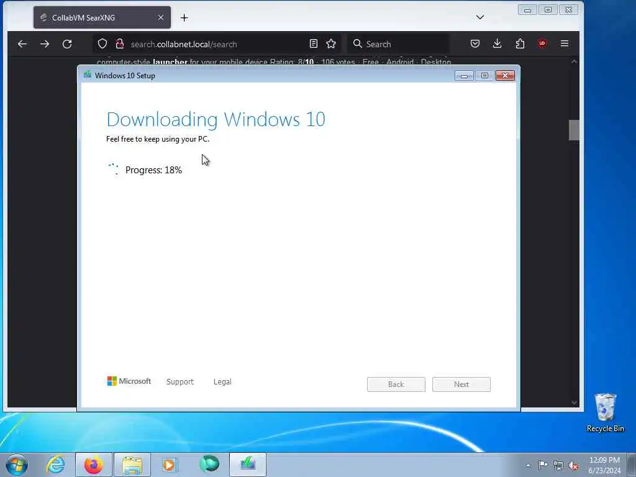Screen dimensions: 636x477
Task: Click Windows 10 Setup title bar icon
Action: point(87,75)
